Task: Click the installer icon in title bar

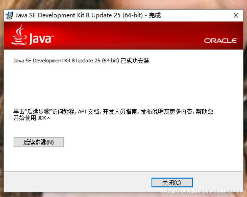Action: point(9,15)
